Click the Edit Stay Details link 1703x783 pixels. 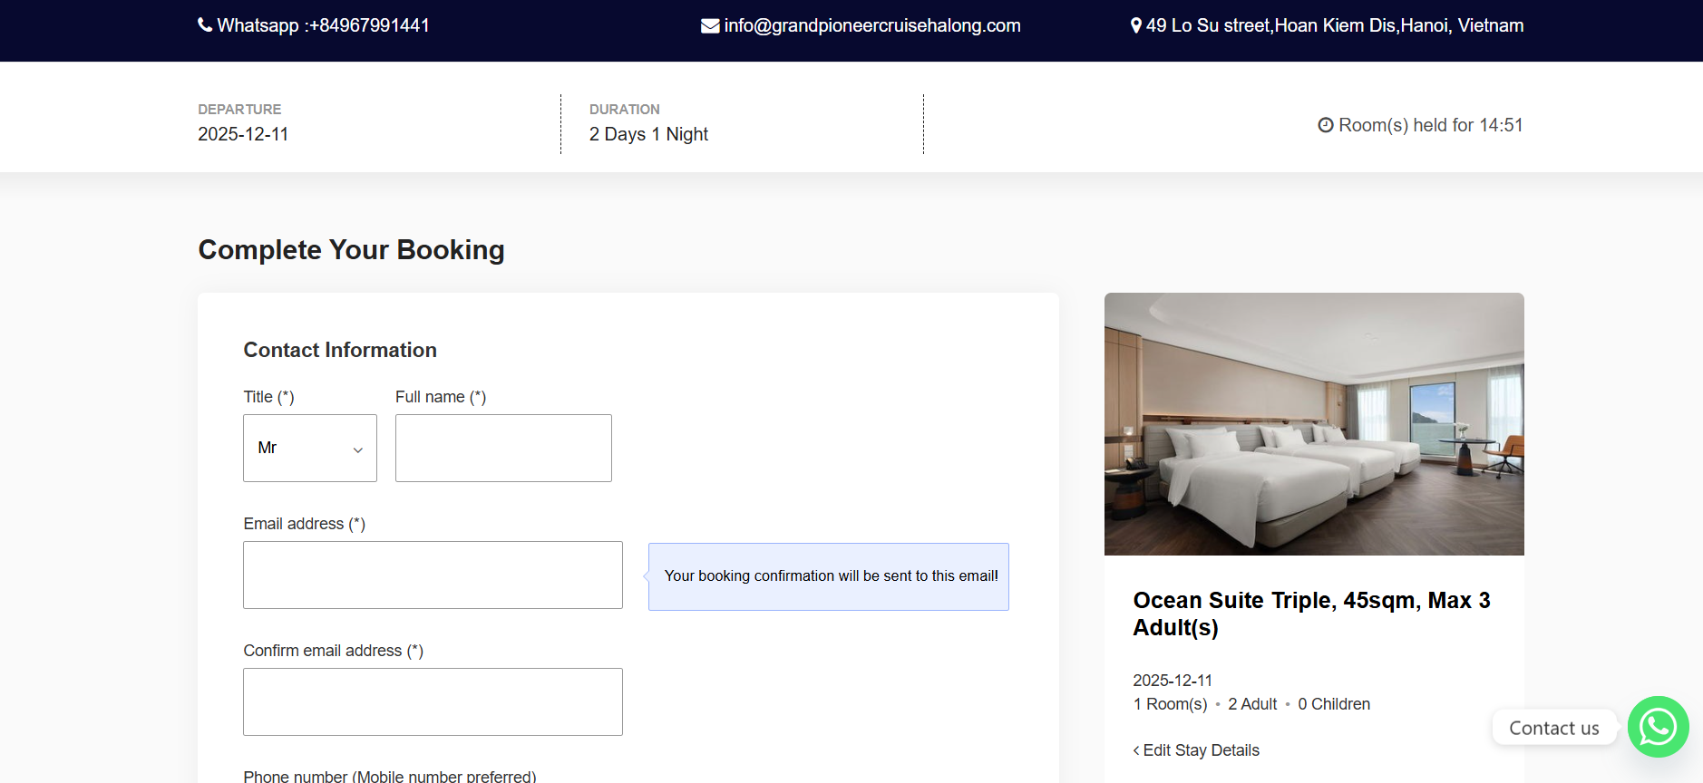[1201, 750]
